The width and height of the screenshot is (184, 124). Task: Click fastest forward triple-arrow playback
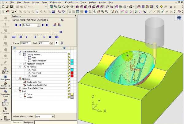point(57,37)
